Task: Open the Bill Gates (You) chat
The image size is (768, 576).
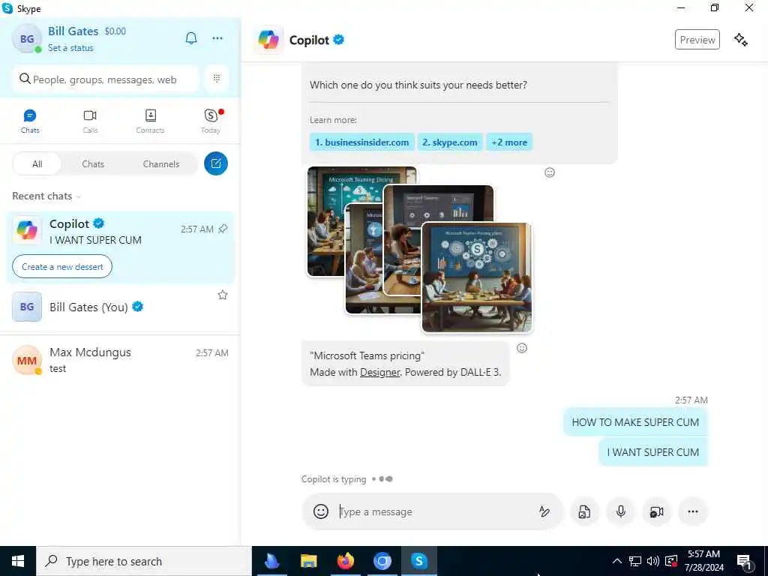Action: (x=120, y=307)
